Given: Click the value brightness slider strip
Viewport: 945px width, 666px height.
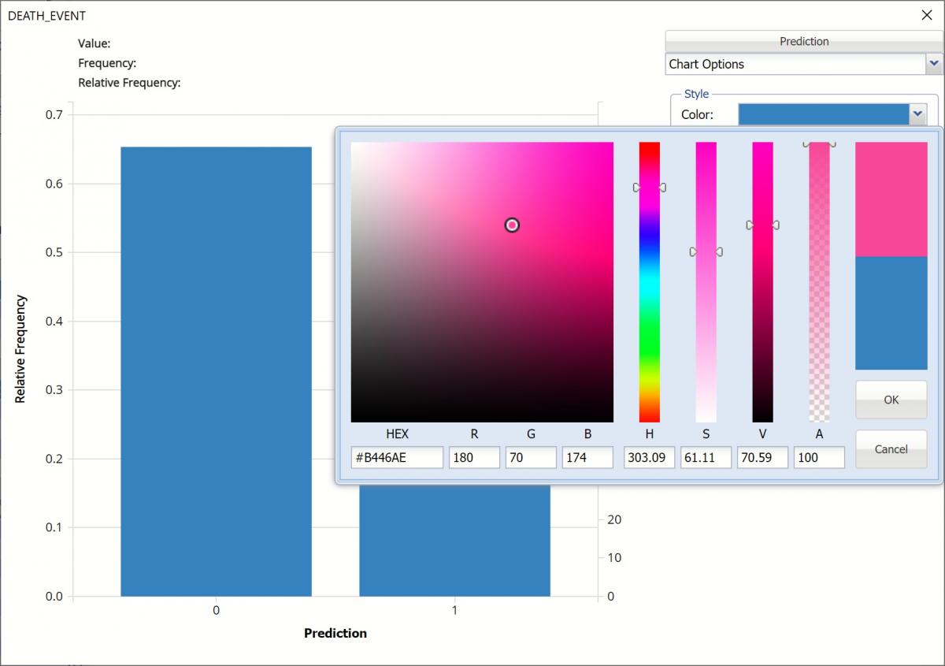Looking at the screenshot, I should (762, 315).
